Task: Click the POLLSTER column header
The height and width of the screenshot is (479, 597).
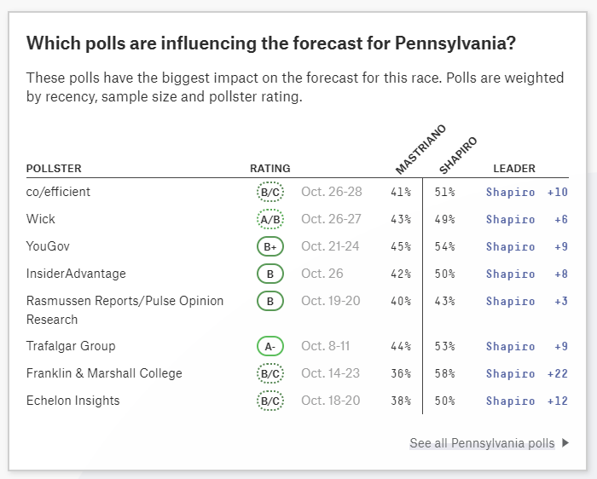Action: point(54,168)
